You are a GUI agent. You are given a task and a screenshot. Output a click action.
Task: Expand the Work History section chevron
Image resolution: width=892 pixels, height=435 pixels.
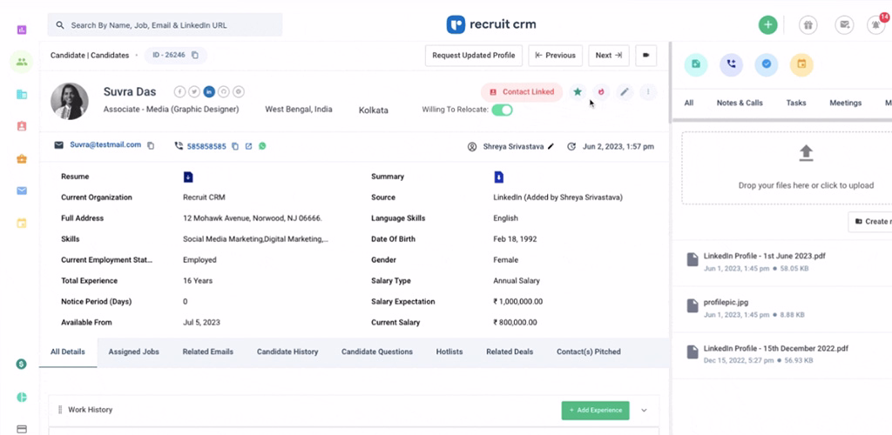click(644, 410)
